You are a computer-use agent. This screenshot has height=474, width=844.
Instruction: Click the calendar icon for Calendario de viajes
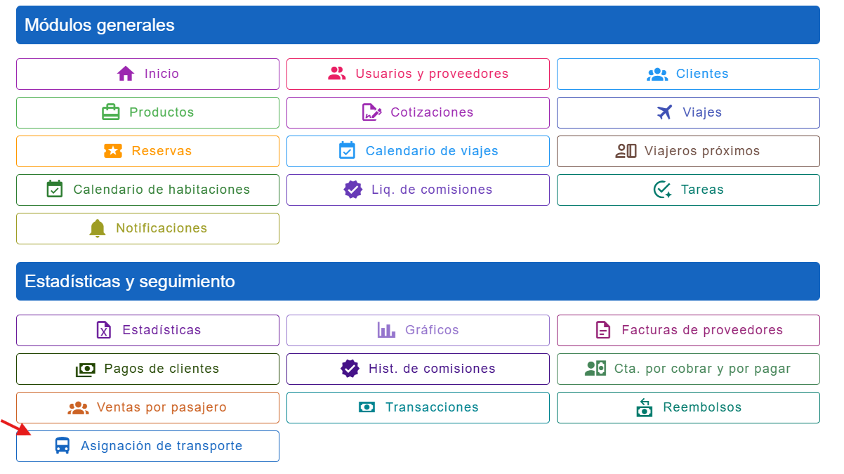347,151
